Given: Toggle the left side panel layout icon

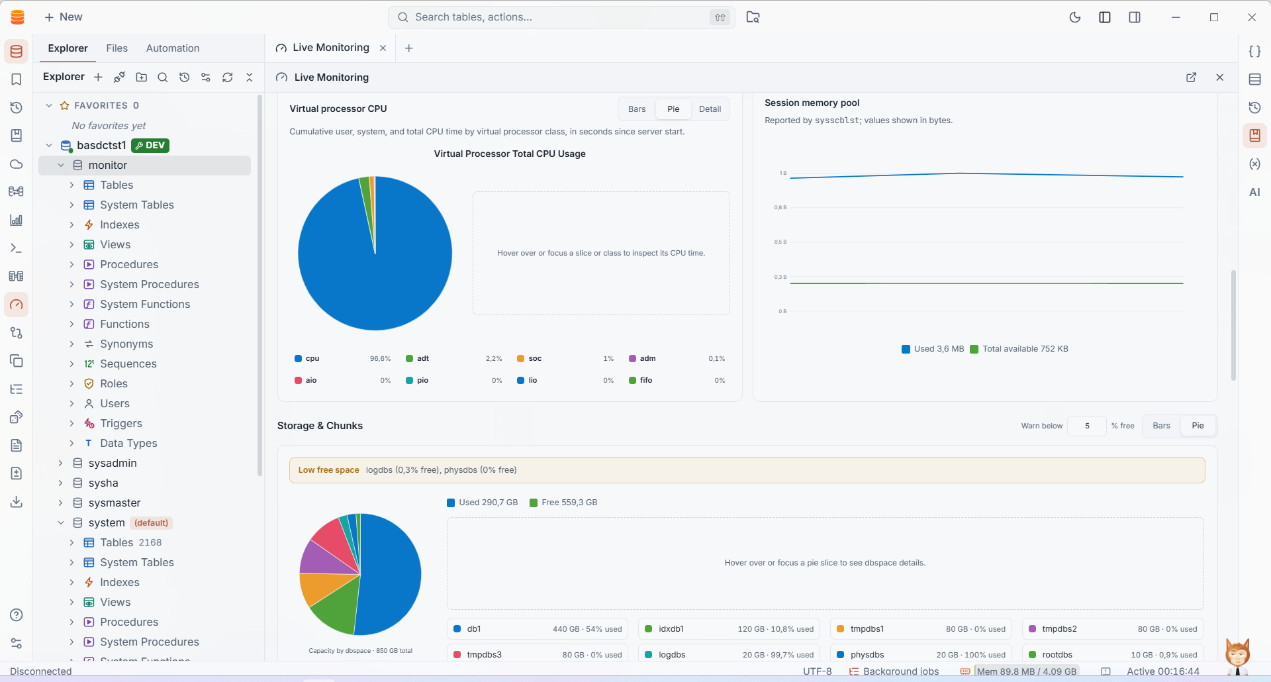Looking at the screenshot, I should tap(1105, 17).
